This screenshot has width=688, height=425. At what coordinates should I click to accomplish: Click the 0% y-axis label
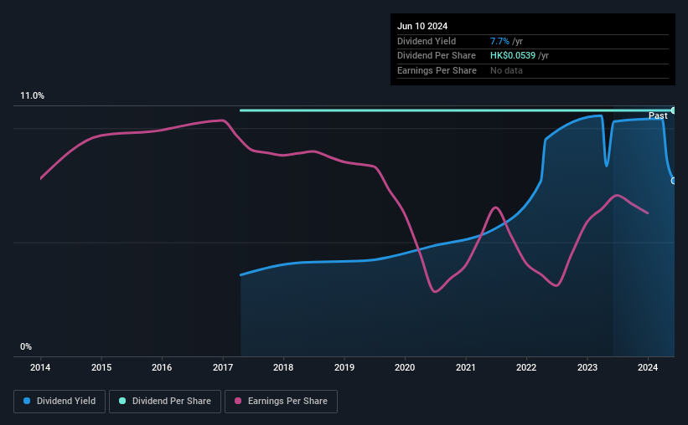pos(26,346)
